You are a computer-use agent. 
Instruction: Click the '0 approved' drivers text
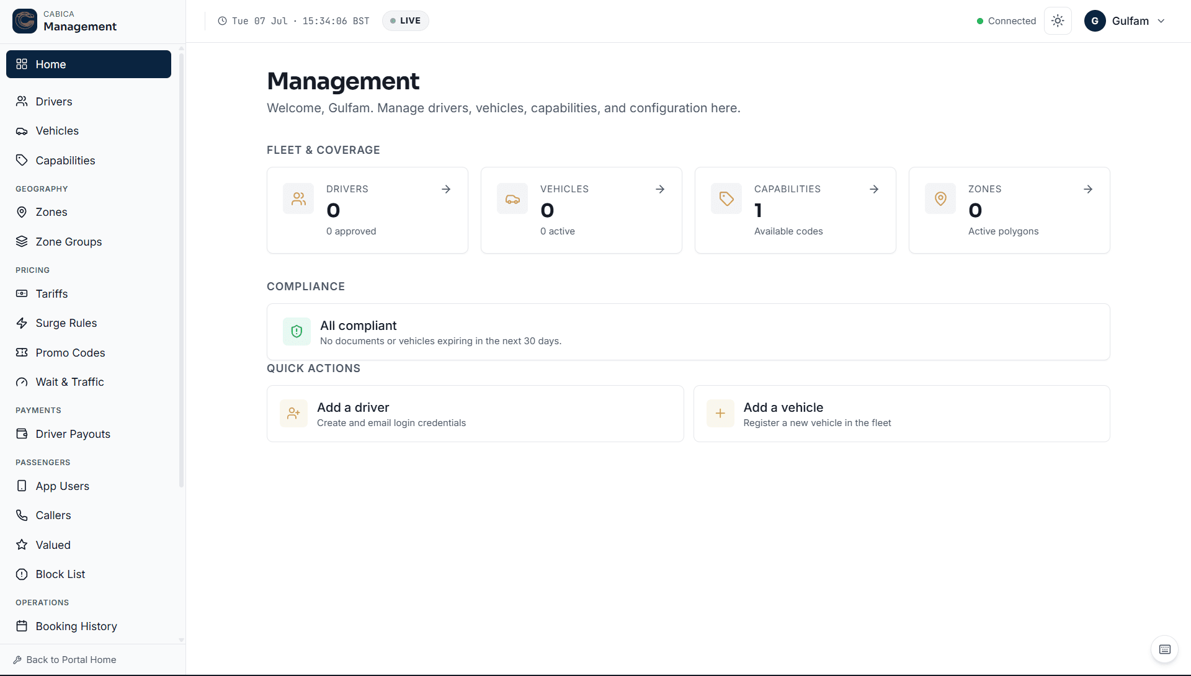click(x=351, y=231)
